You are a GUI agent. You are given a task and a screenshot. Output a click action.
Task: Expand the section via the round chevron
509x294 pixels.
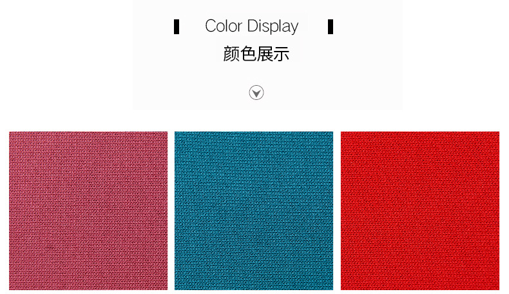(x=256, y=93)
